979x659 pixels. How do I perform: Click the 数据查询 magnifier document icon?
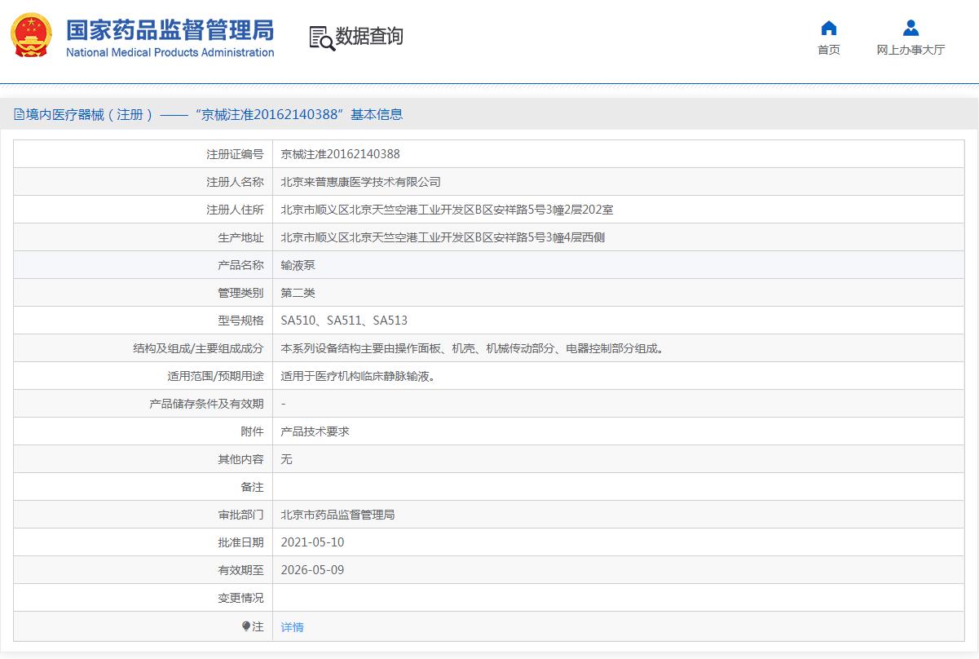pos(321,38)
